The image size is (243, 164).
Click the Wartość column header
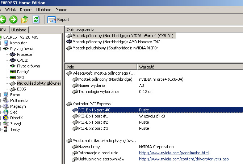pos(190,67)
